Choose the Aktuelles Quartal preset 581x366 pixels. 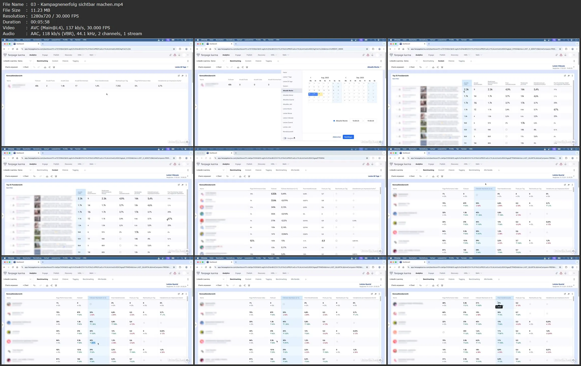pos(288,100)
